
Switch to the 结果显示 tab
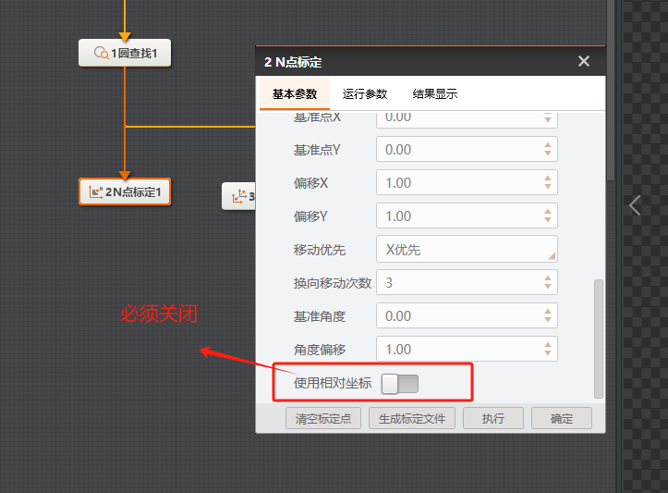click(435, 93)
